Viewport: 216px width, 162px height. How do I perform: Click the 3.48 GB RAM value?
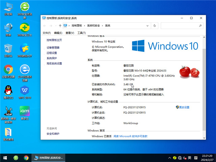pos(128,84)
